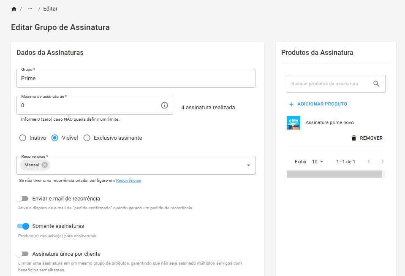The height and width of the screenshot is (276, 405).
Task: Click the trash icon beside Remover
Action: [x=354, y=138]
